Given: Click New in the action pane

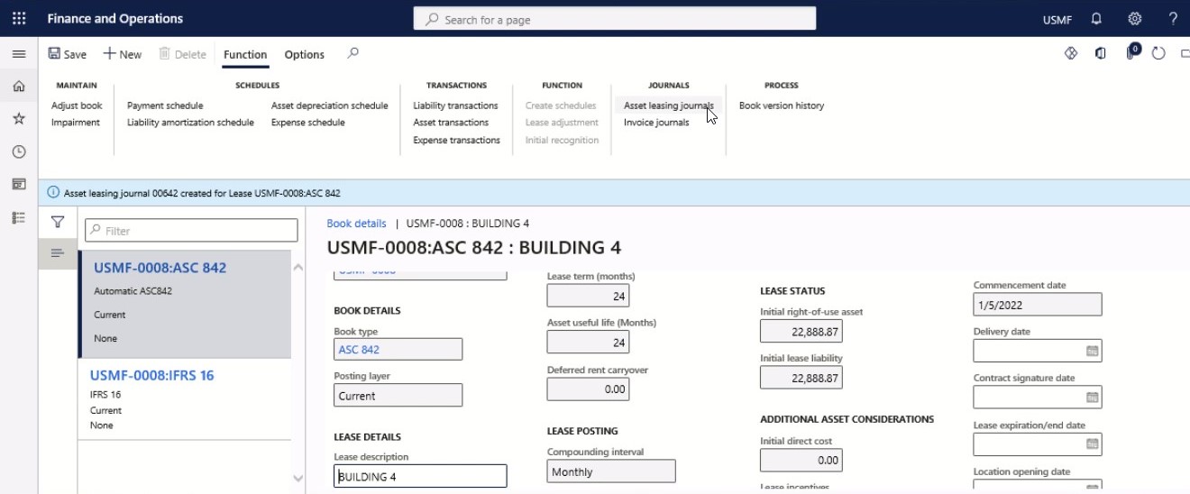Looking at the screenshot, I should (x=122, y=54).
